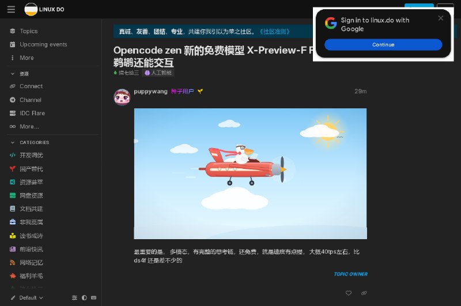This screenshot has height=306, width=461.
Task: Click the TOPIC OWNER label
Action: pos(350,274)
